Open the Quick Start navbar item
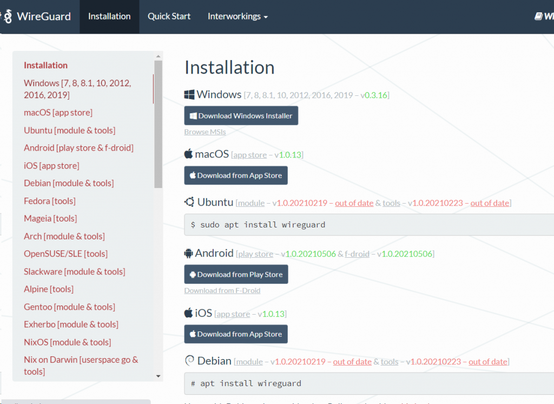The image size is (554, 404). [169, 17]
